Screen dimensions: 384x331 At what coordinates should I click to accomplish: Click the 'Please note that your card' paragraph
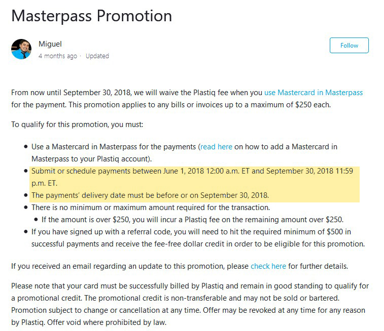[x=190, y=304]
